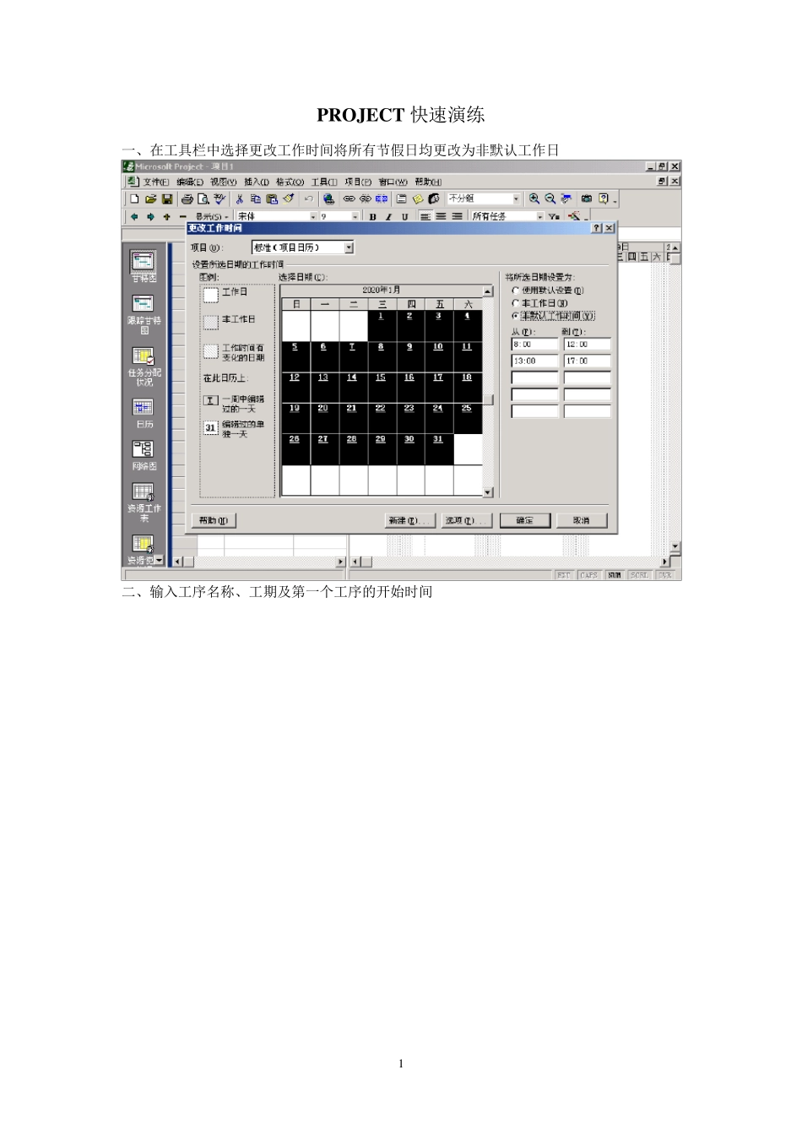Image resolution: width=802 pixels, height=1135 pixels.
Task: Open the 格式 menu
Action: click(290, 182)
